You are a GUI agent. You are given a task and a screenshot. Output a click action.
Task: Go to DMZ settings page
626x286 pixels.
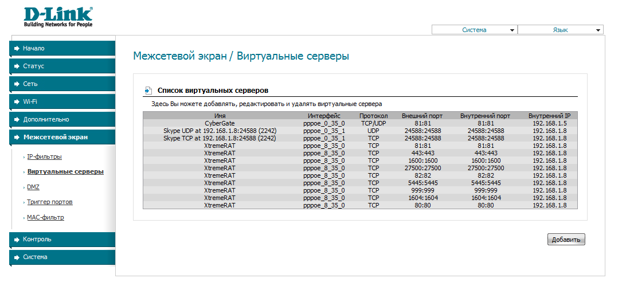click(x=33, y=187)
